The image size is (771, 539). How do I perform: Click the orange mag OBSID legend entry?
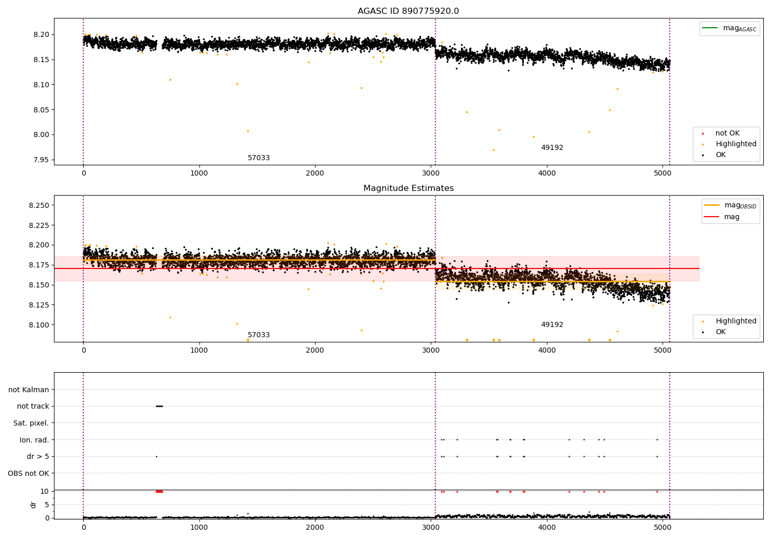[730, 205]
